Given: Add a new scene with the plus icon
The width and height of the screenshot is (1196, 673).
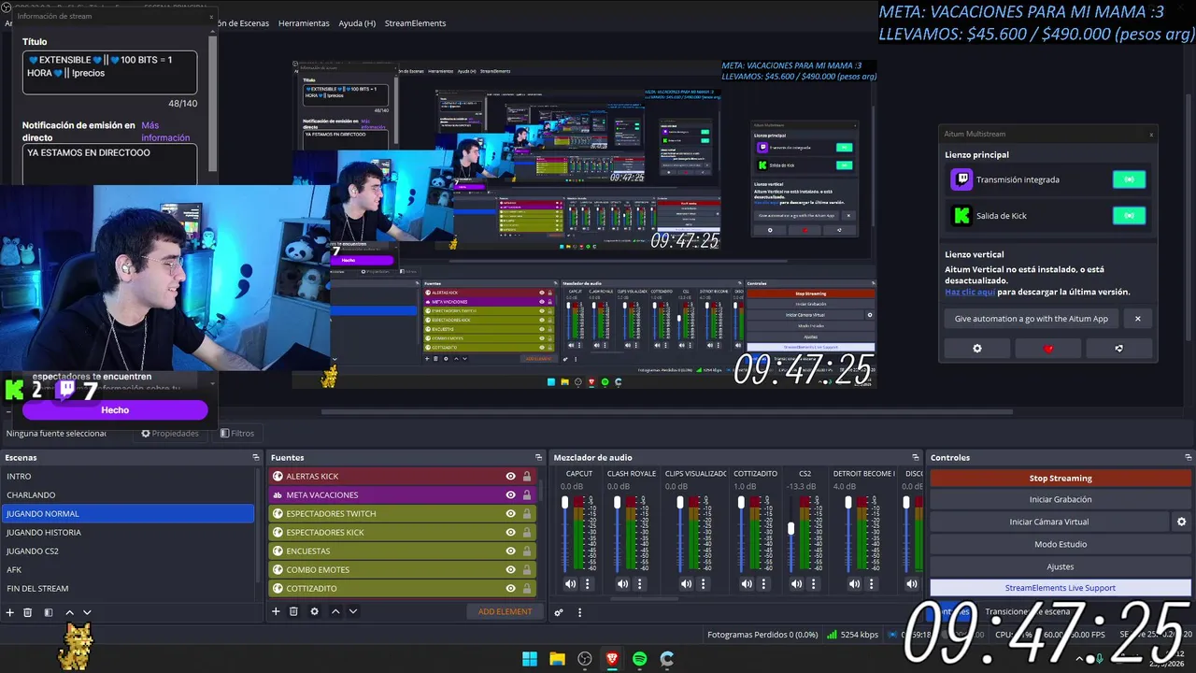Looking at the screenshot, I should click(x=10, y=612).
